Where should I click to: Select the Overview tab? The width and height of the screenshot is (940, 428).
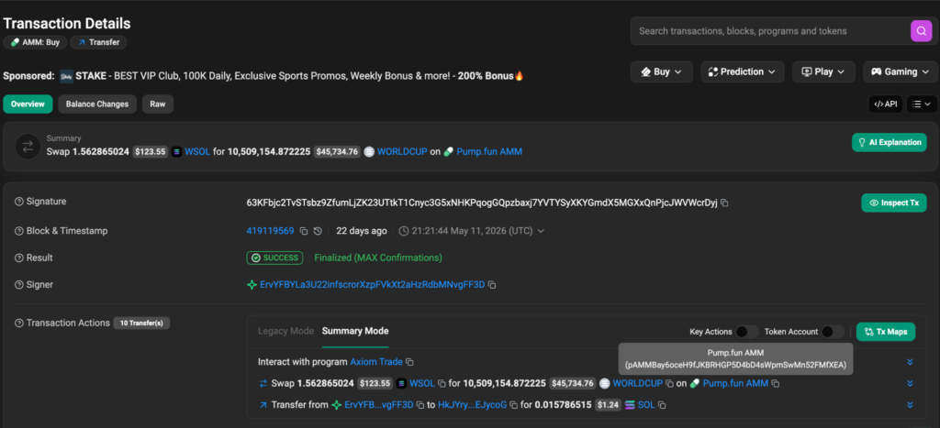(x=28, y=104)
